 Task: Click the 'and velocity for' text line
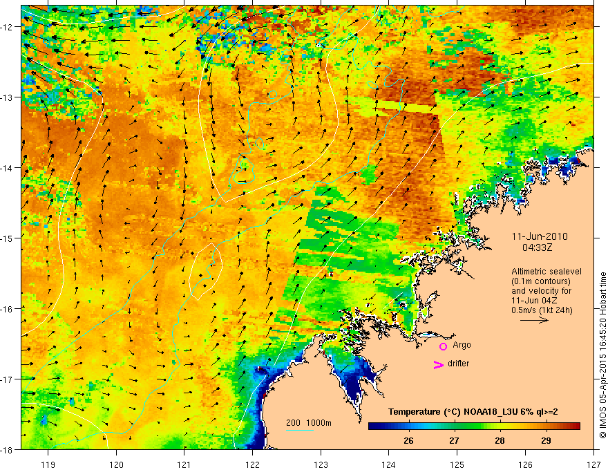(x=541, y=291)
